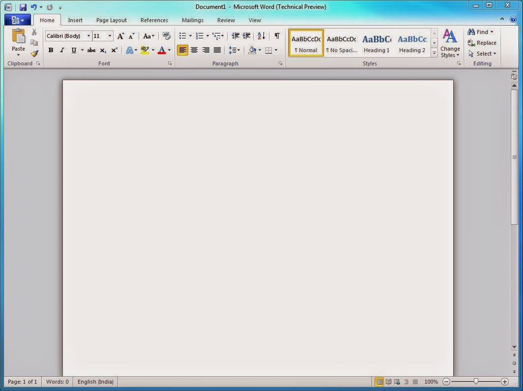Select center text alignment
Image resolution: width=523 pixels, height=391 pixels.
[194, 50]
